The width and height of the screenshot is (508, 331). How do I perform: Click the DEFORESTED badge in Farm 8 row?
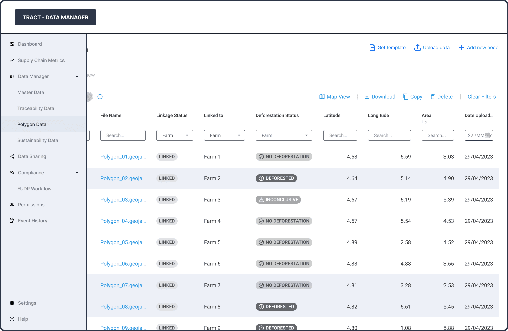[x=276, y=307]
